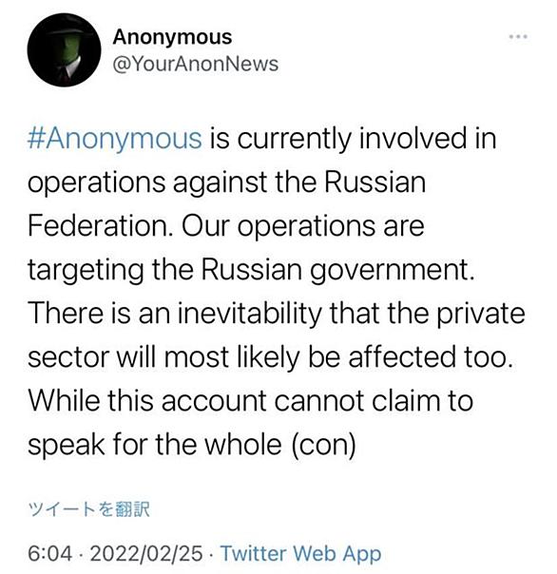Translate tweet via ツイートを翻訳 link

(88, 508)
